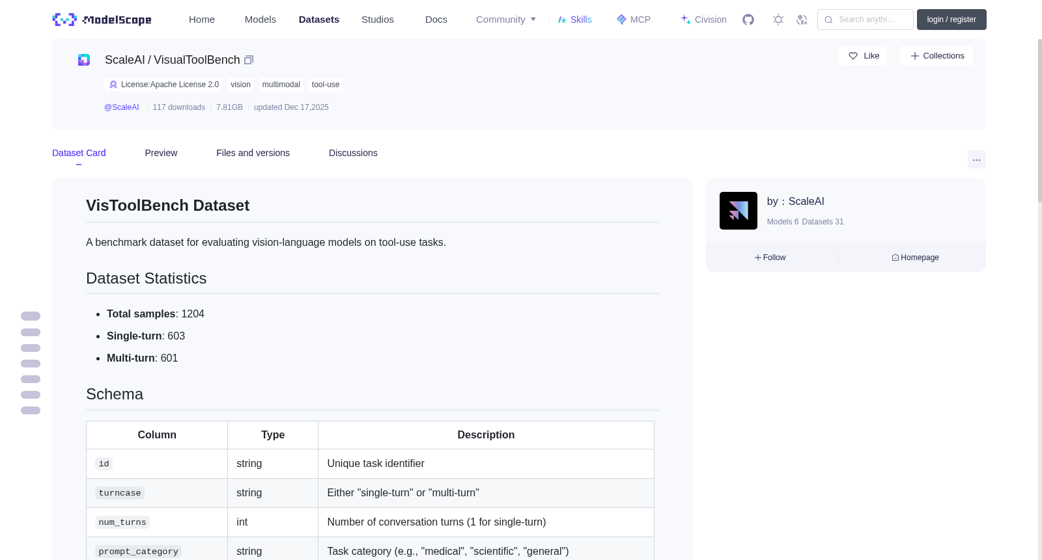Viewport: 1042px width, 560px height.
Task: Expand the Community dropdown menu
Action: [x=506, y=20]
